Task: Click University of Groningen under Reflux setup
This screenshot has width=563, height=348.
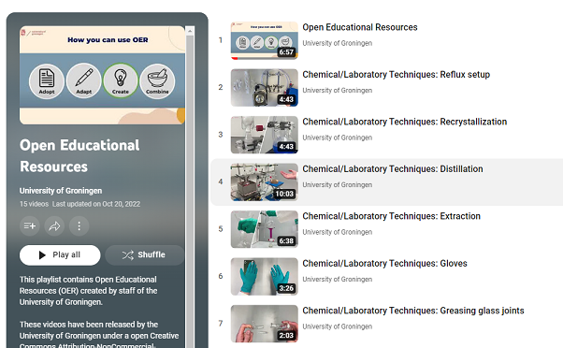Action: pos(338,91)
